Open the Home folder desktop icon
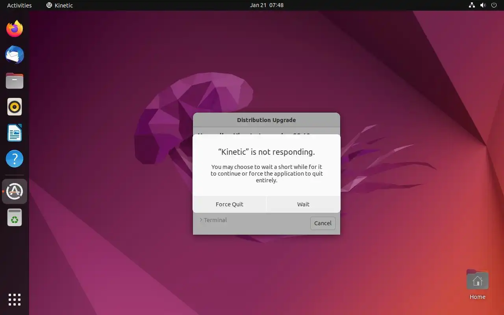The image size is (504, 315). coord(477,285)
